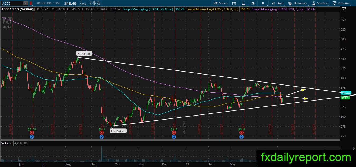Open the Studies menu

click(319, 3)
